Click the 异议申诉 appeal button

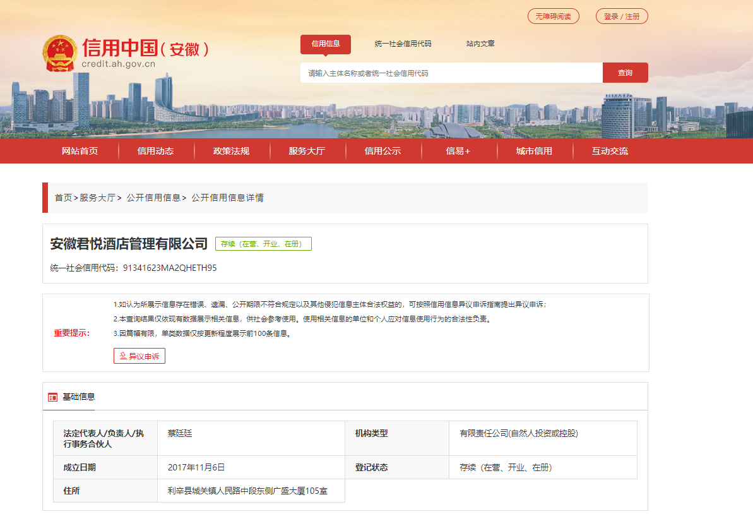(x=139, y=356)
